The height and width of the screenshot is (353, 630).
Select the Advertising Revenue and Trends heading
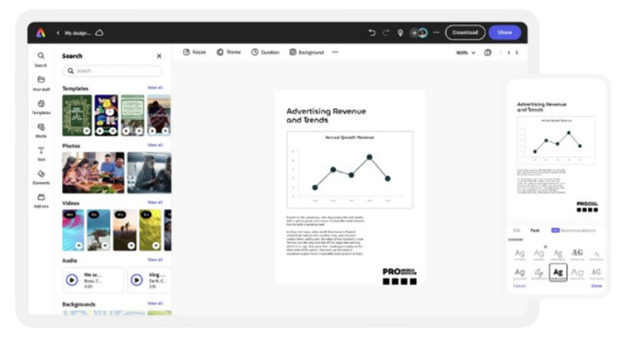pyautogui.click(x=326, y=116)
